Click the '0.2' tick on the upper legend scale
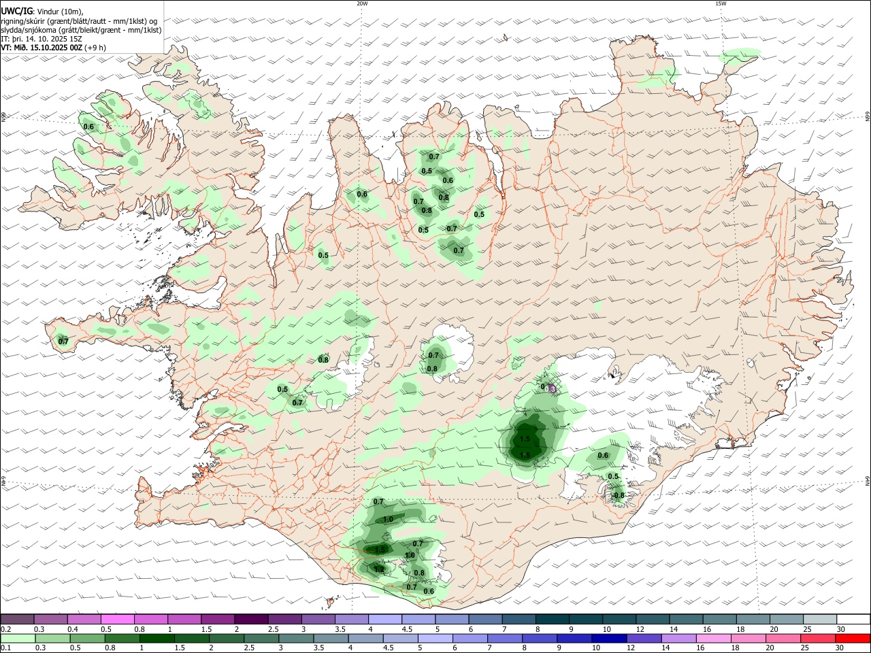Image resolution: width=871 pixels, height=653 pixels. click(x=5, y=629)
